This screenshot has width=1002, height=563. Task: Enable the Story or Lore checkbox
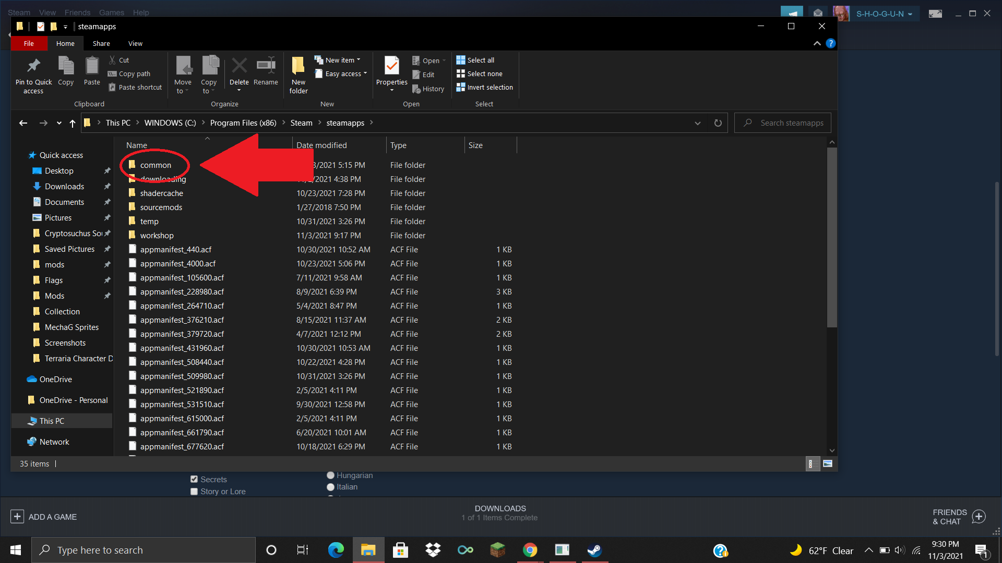click(194, 491)
